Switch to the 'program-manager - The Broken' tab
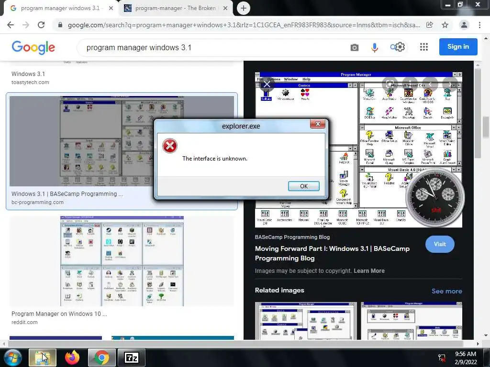Screen dimensions: 490x367 175,8
